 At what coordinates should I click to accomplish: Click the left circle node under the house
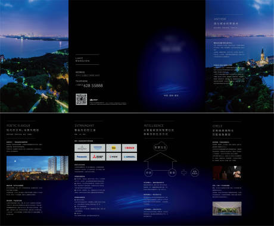pyautogui.click(x=148, y=172)
